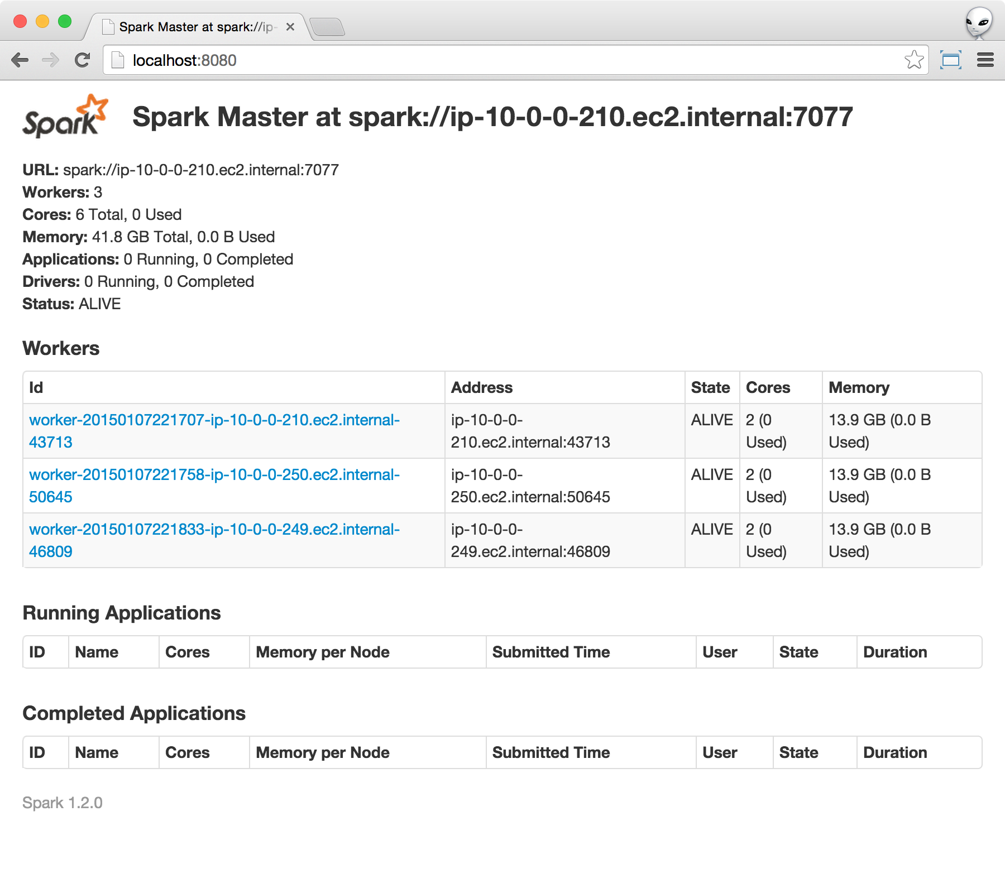Click the browser forward arrow
Viewport: 1005px width, 893px height.
coord(51,60)
